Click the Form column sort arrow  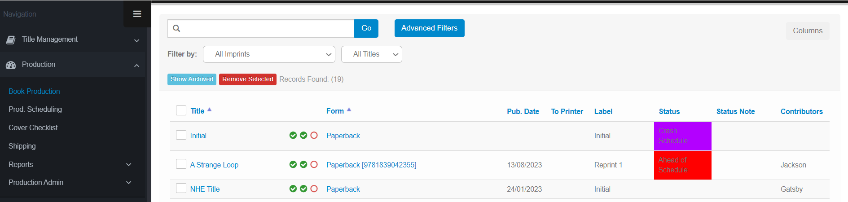tap(349, 110)
